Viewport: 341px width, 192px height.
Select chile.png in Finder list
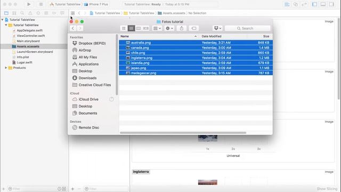point(196,53)
